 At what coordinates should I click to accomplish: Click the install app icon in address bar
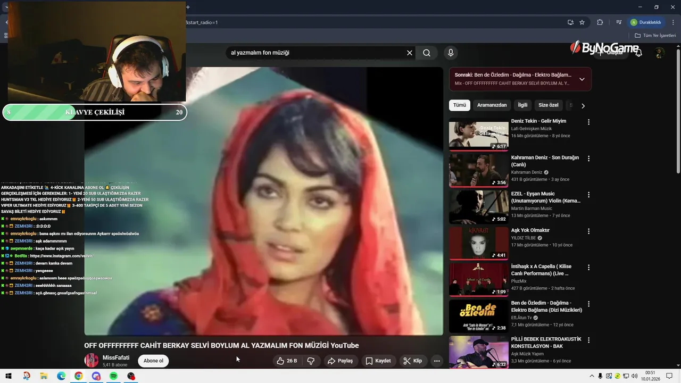tap(570, 22)
